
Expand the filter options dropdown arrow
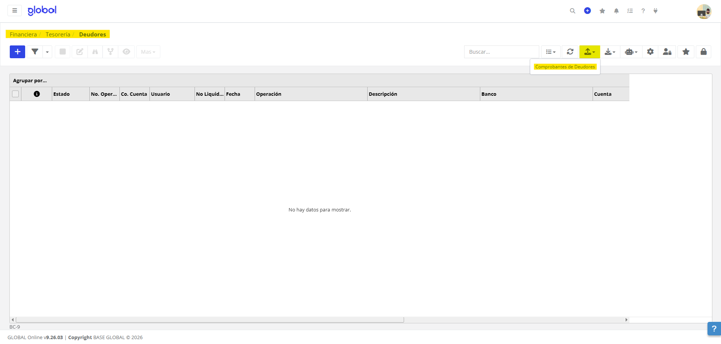tap(47, 52)
